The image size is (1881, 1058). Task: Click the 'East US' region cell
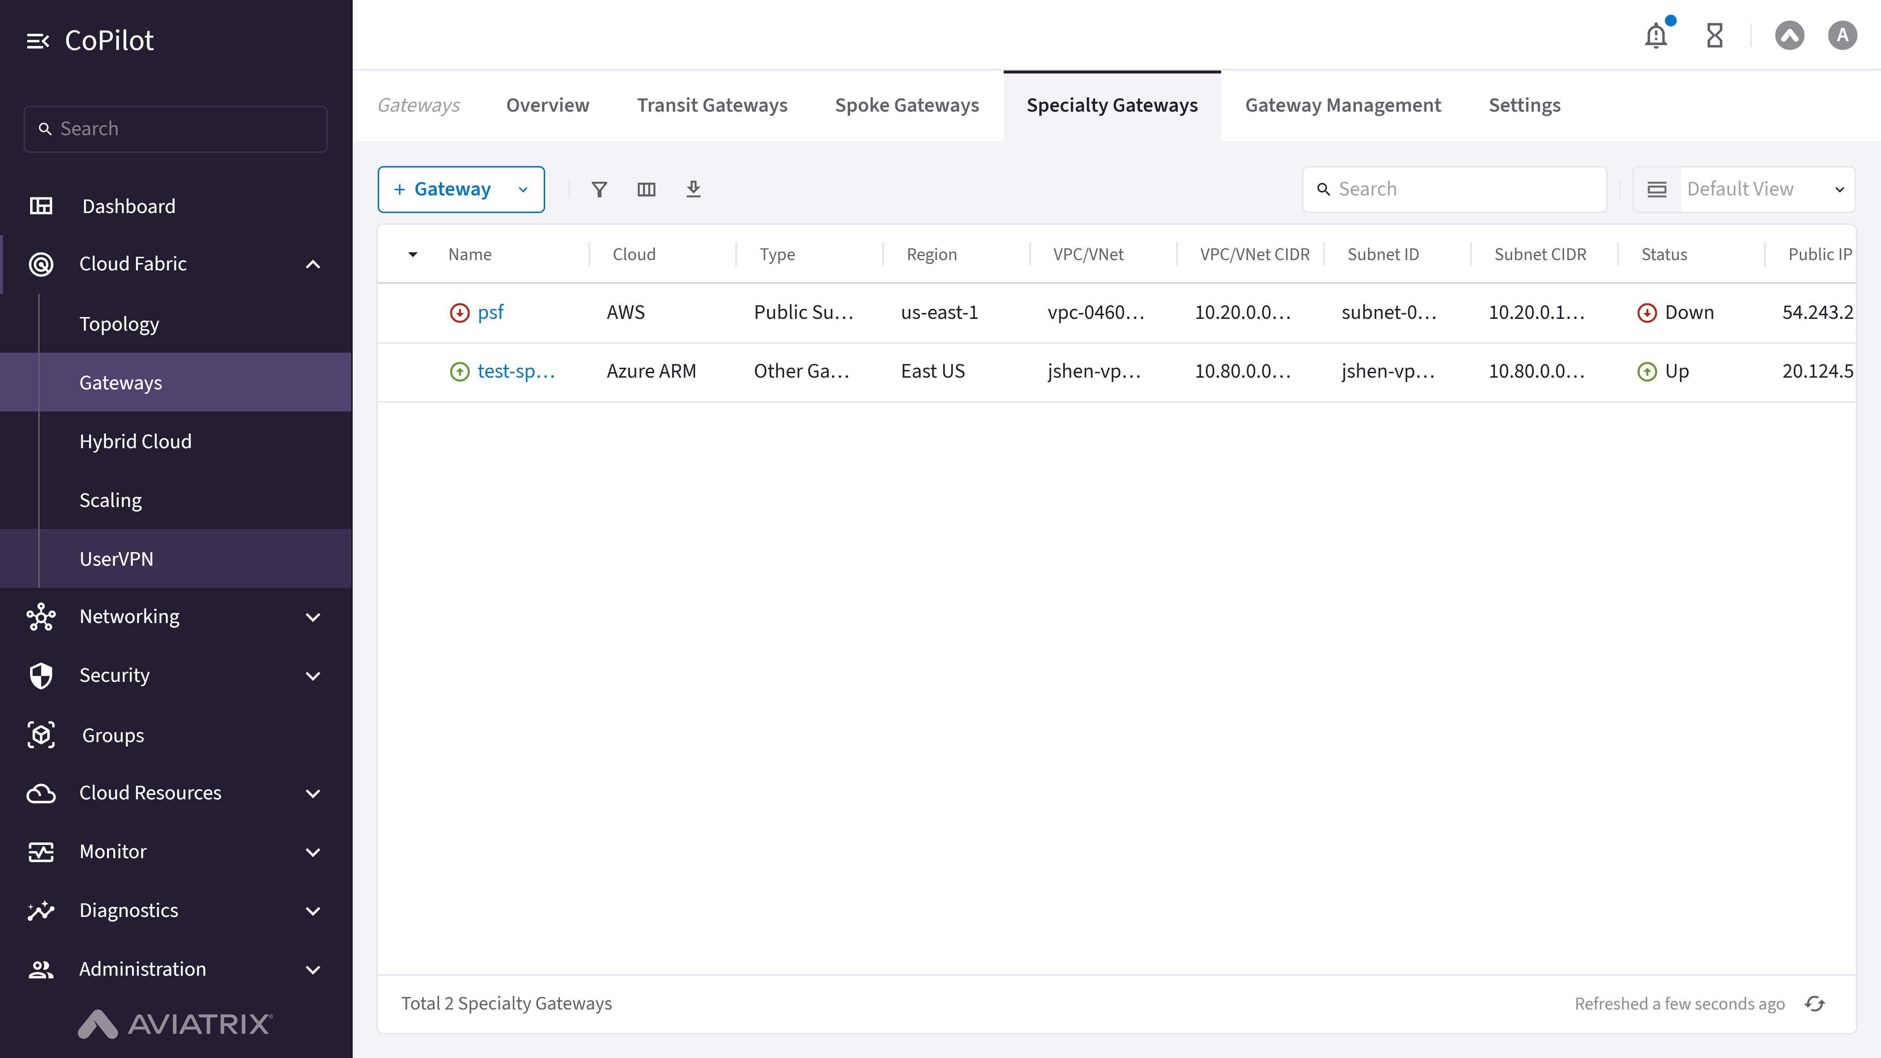[x=932, y=372]
